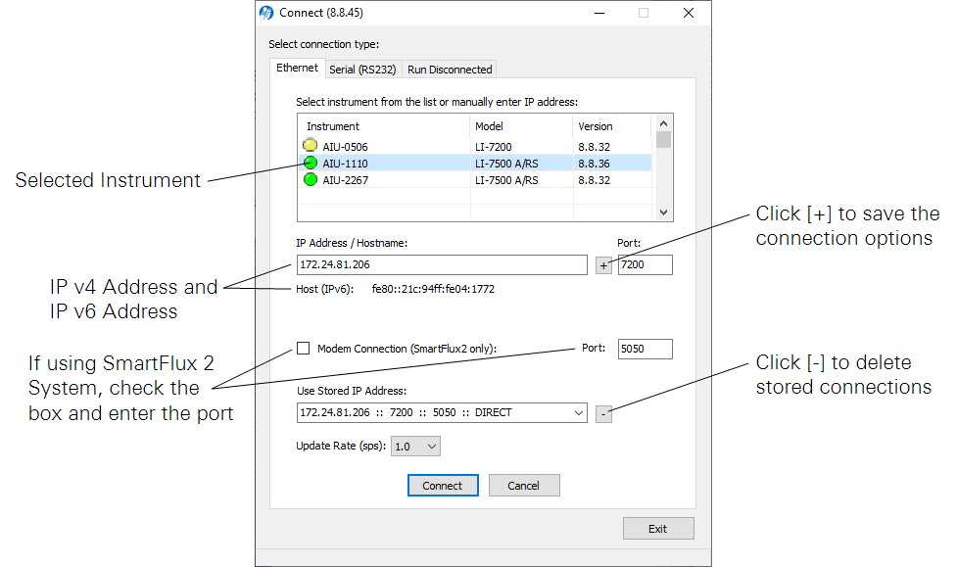Viewport: 957px width, 567px height.
Task: Click the [-] button to delete stored connection
Action: (x=603, y=413)
